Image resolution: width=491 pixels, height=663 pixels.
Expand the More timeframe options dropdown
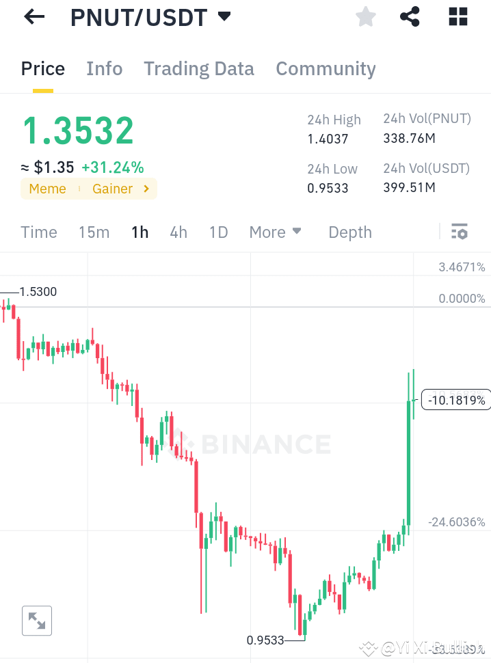pyautogui.click(x=275, y=232)
